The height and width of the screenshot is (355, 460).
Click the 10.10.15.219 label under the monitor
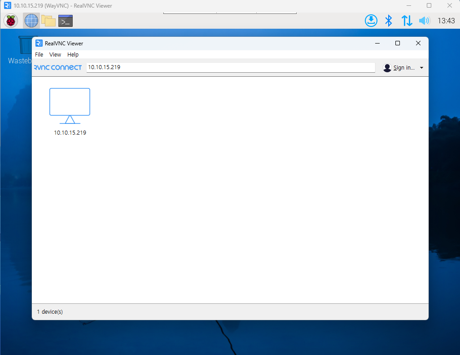pyautogui.click(x=70, y=132)
